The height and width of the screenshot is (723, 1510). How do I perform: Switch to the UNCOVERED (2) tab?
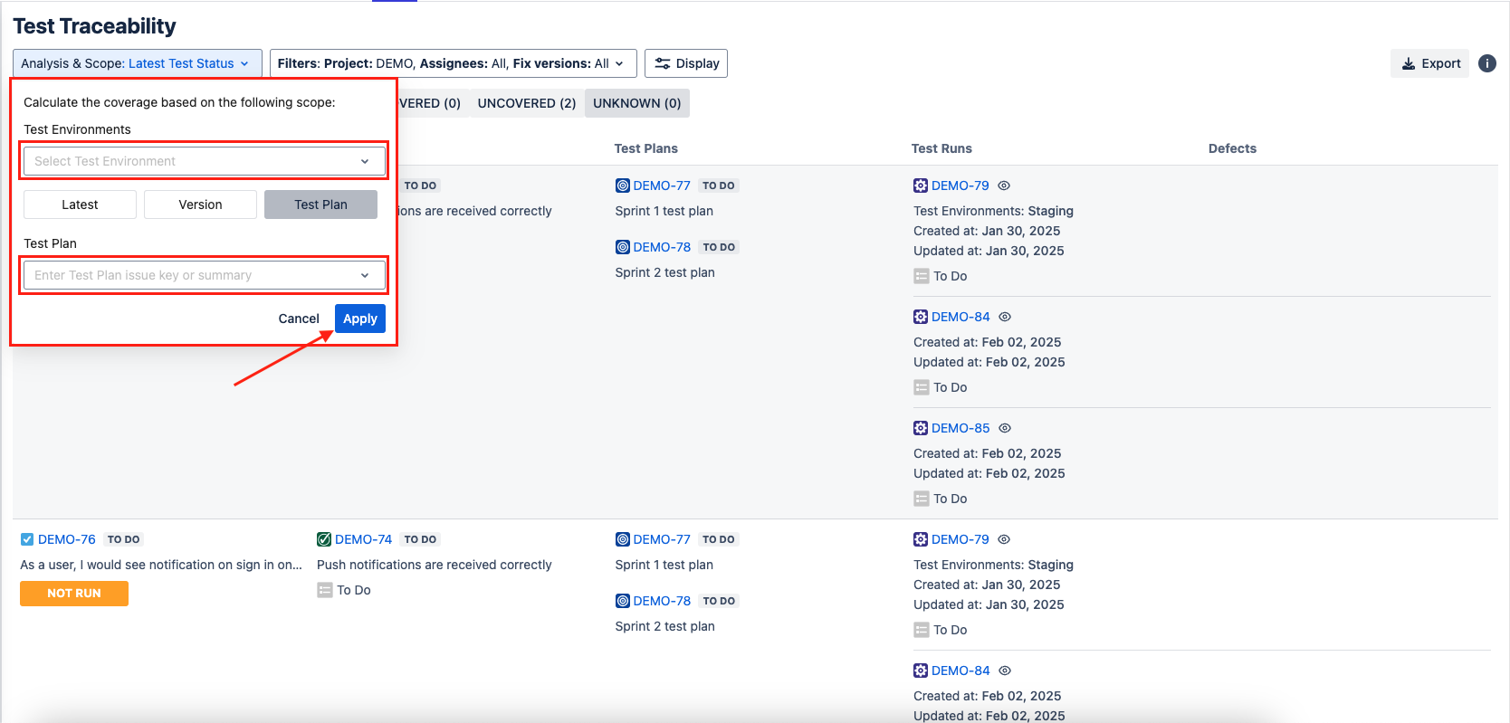[x=527, y=103]
